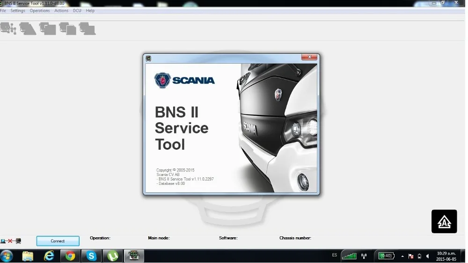The height and width of the screenshot is (263, 468).
Task: Open the Actions menu
Action: pyautogui.click(x=61, y=10)
